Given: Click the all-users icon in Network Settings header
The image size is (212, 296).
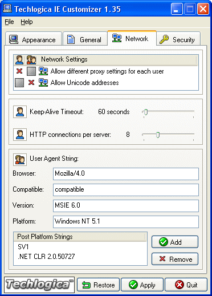Looking at the screenshot, I should click(31, 60).
